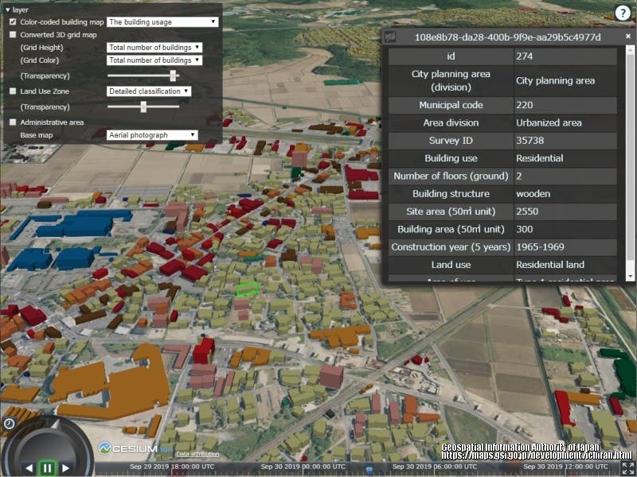Click the clock icon on the animation widget

pos(9,424)
